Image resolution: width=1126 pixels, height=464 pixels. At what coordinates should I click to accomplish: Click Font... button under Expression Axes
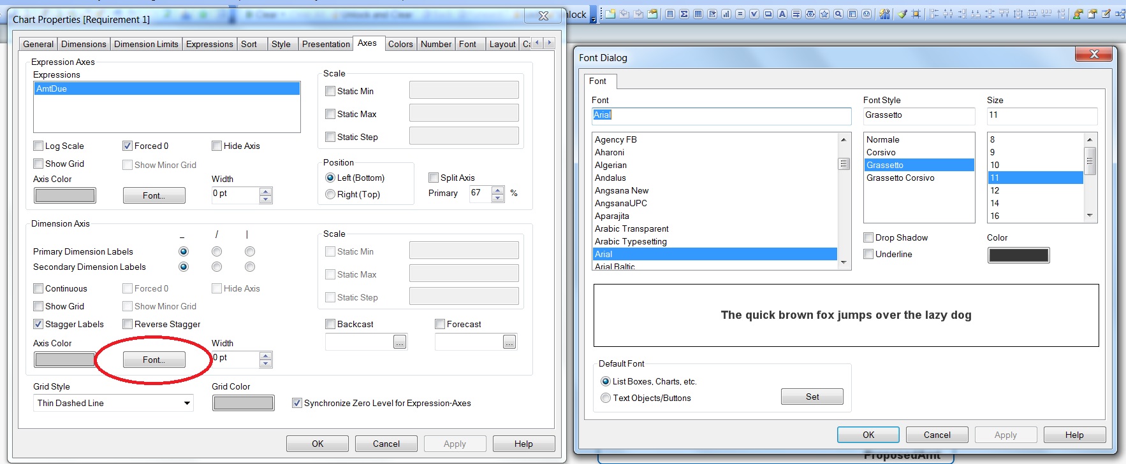154,195
